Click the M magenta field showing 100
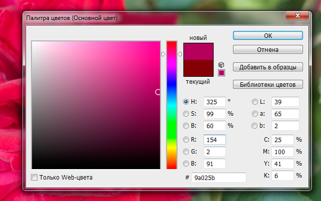The image size is (321, 201). [x=282, y=152]
